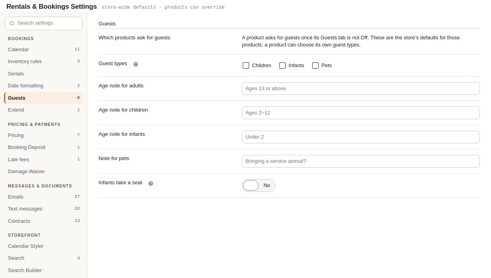Open Damage Waiver settings

click(44, 172)
